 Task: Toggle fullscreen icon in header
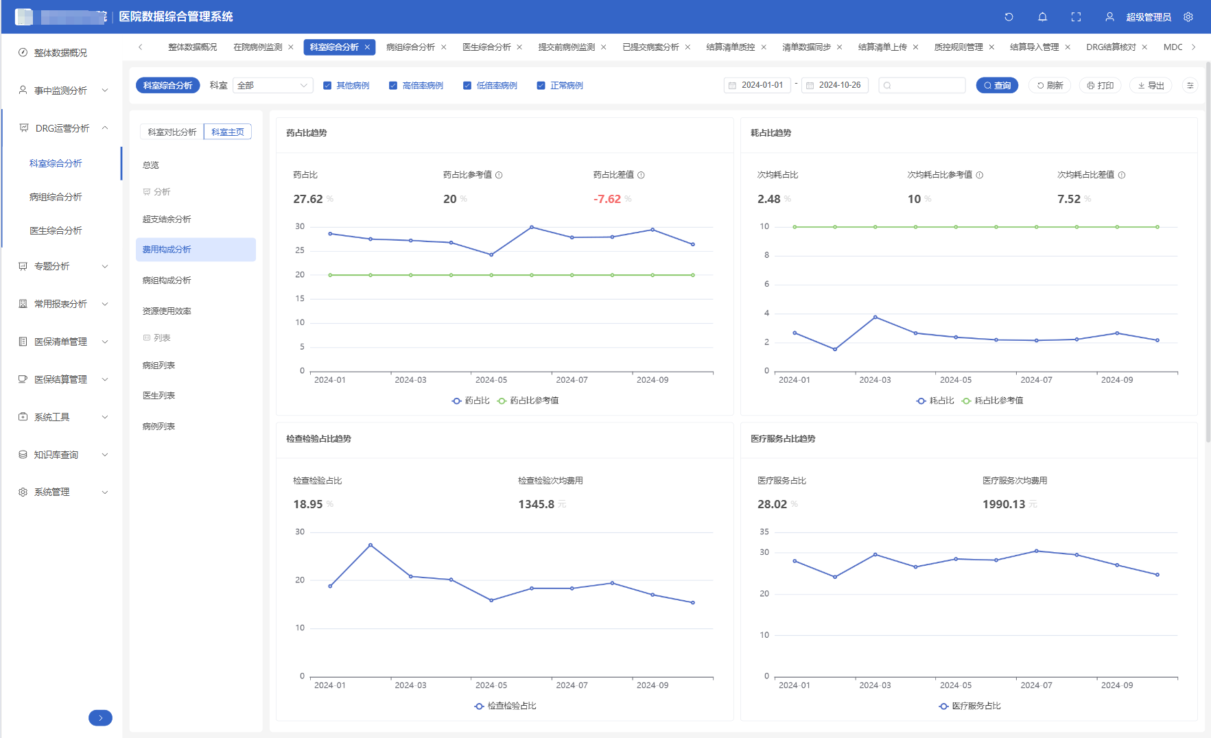pos(1076,17)
